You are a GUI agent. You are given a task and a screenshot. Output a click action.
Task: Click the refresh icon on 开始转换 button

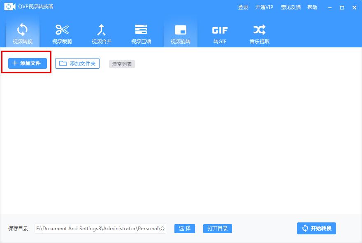tap(305, 229)
